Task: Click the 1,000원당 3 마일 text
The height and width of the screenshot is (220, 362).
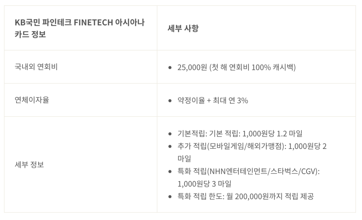Action: click(x=204, y=184)
